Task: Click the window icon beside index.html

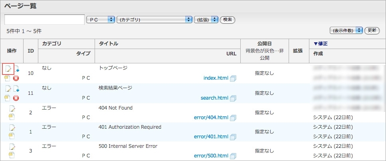Action: pos(233,79)
